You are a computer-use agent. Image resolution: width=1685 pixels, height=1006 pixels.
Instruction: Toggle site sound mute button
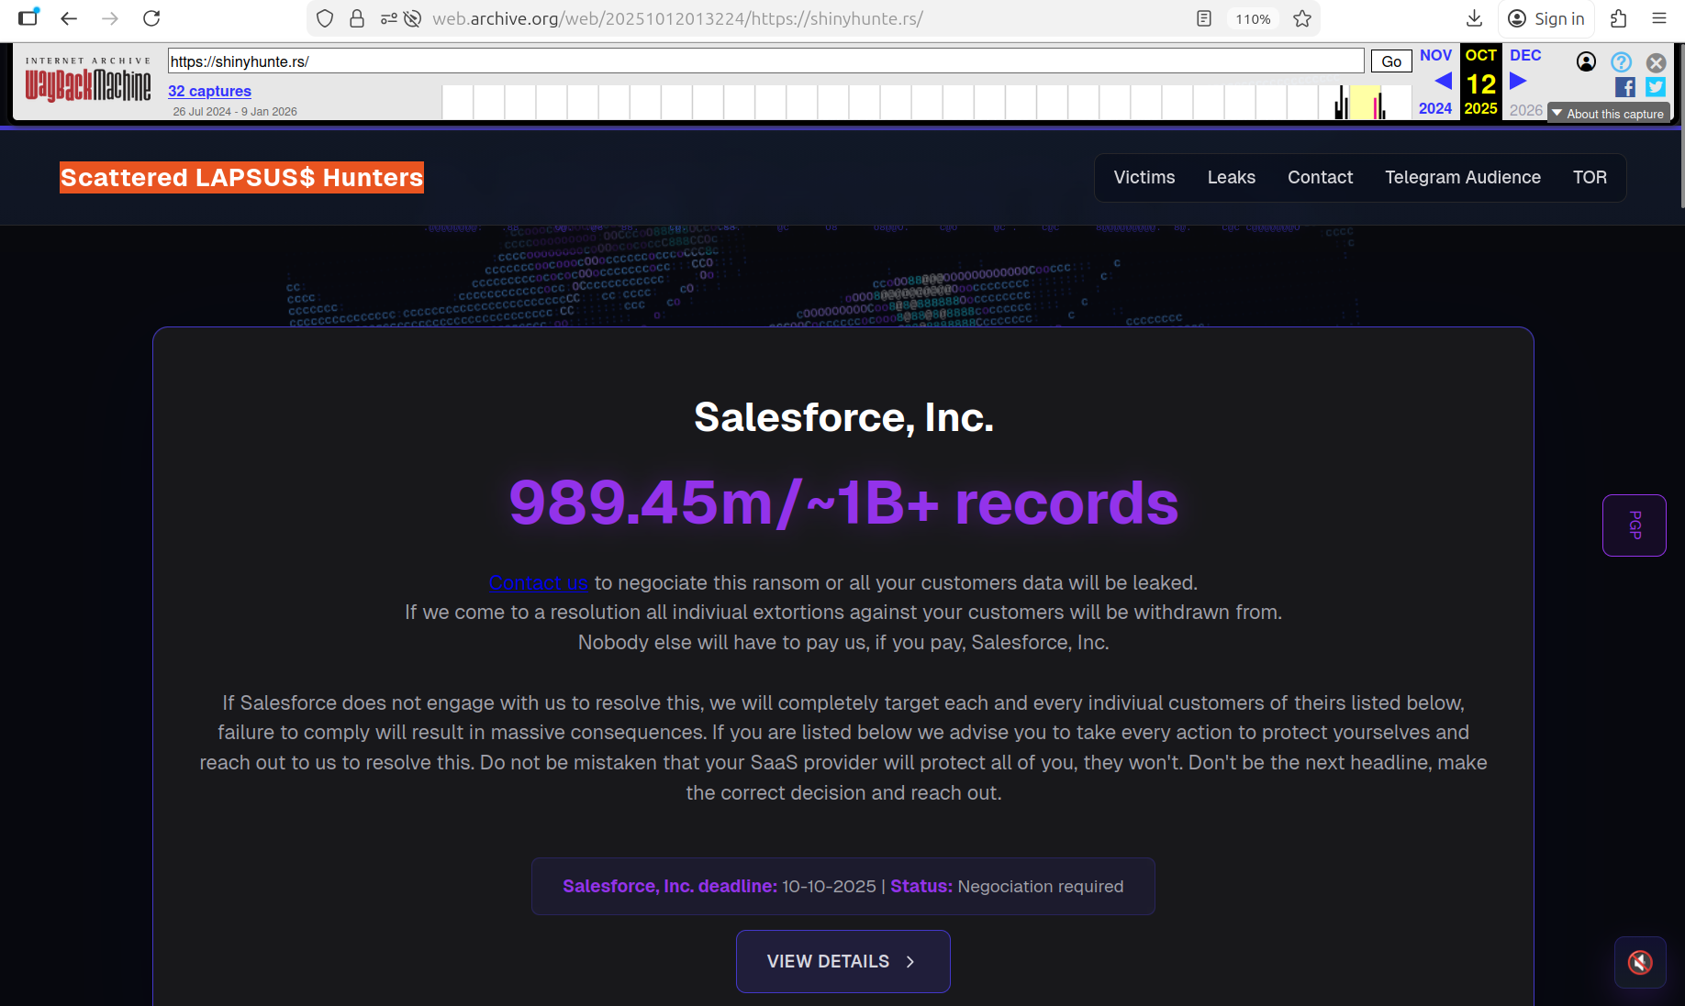[1640, 962]
